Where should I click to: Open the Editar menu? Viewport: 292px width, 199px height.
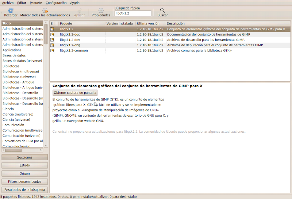pyautogui.click(x=22, y=3)
